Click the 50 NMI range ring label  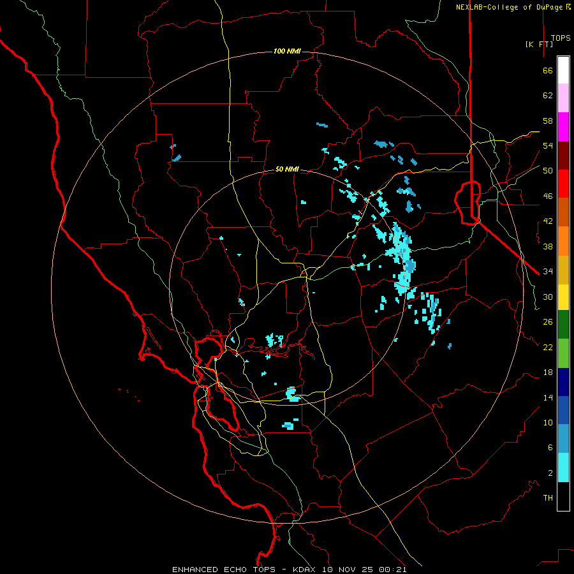click(286, 169)
